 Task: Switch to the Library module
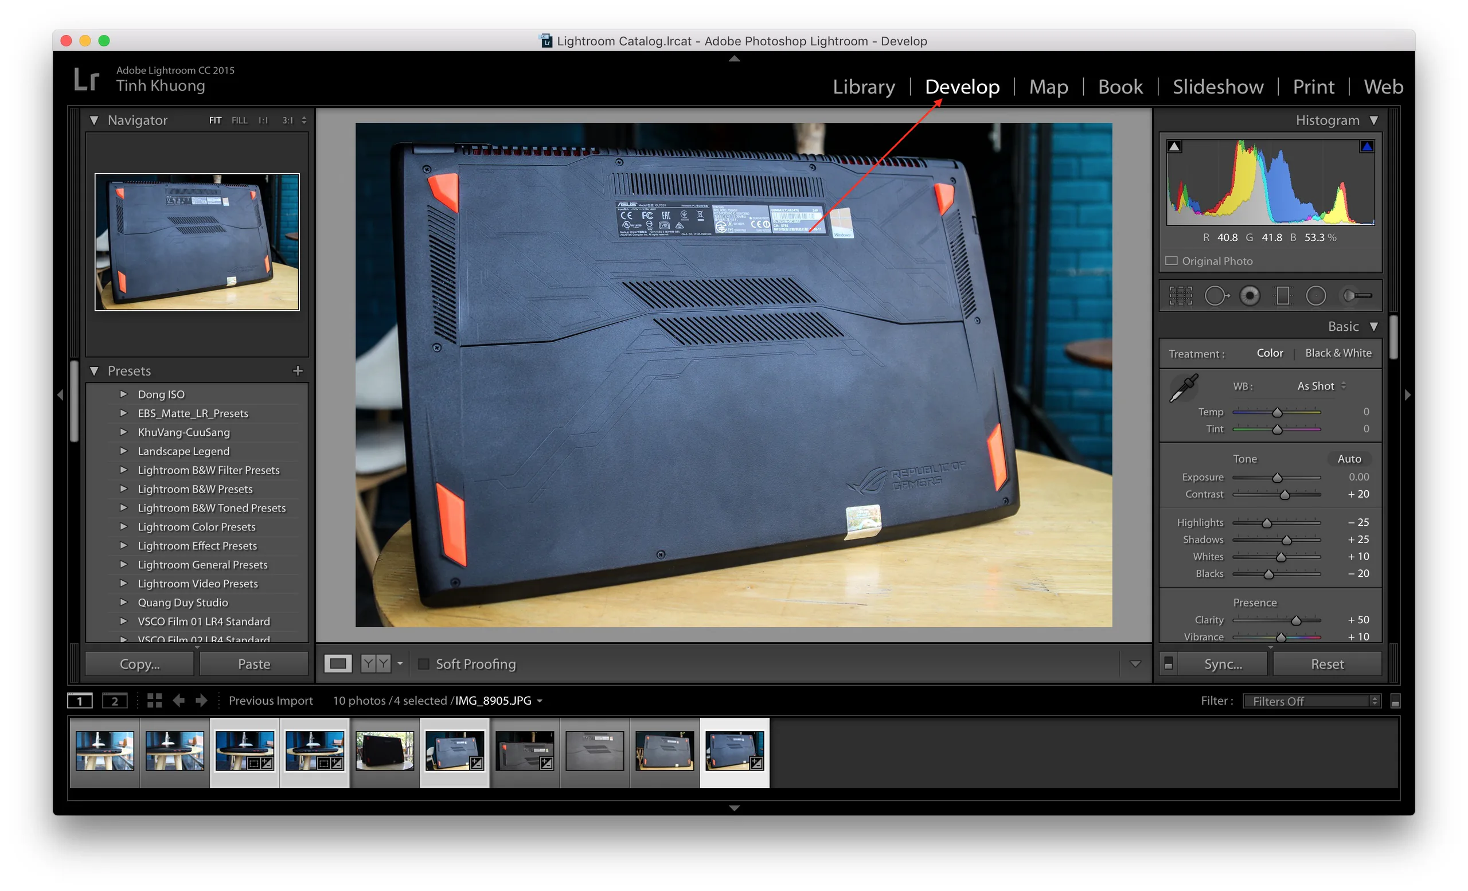(x=863, y=87)
